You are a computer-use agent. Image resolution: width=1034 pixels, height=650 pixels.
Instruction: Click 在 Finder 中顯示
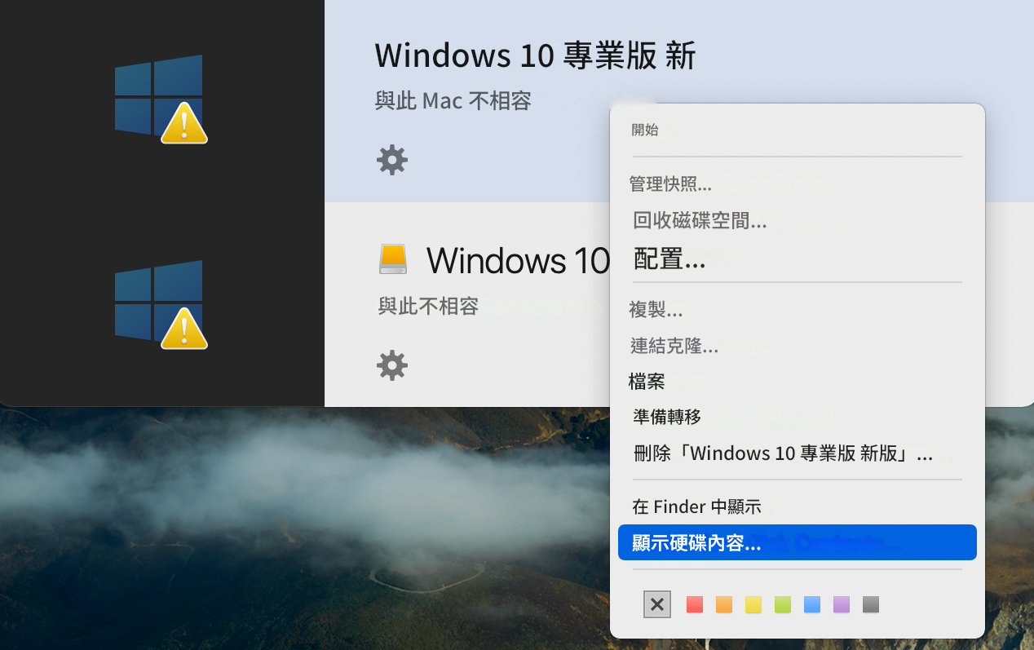point(696,506)
